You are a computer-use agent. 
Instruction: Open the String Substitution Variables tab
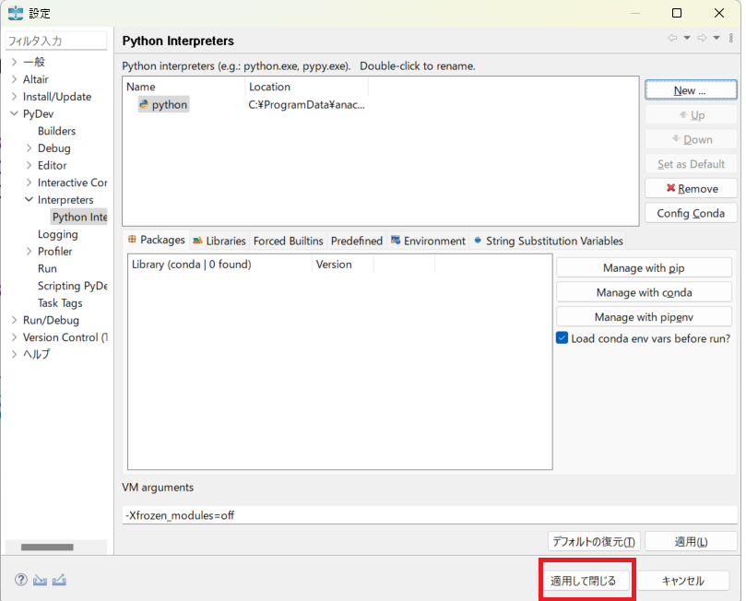(x=549, y=241)
